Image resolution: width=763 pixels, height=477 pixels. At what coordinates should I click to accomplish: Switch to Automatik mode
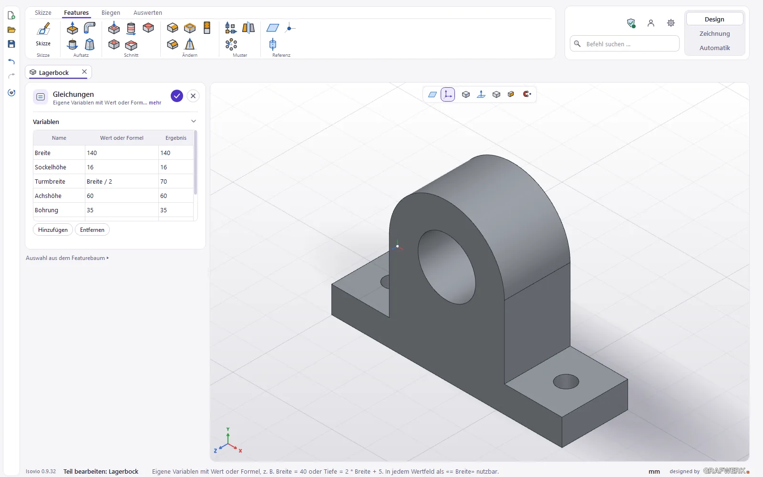[x=714, y=48]
